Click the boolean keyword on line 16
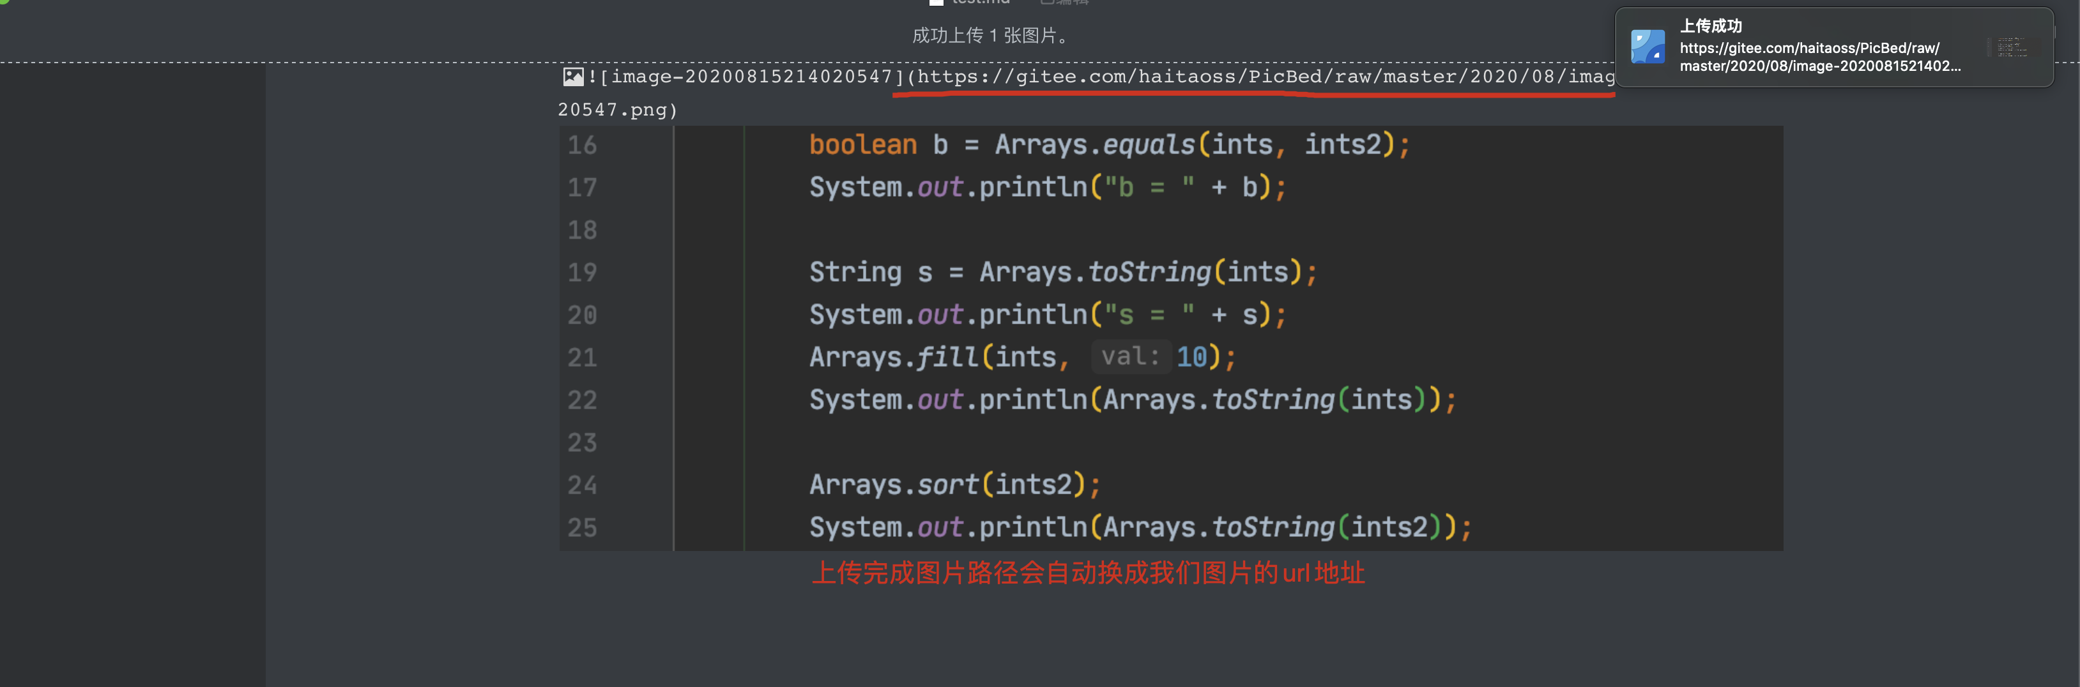 point(862,146)
